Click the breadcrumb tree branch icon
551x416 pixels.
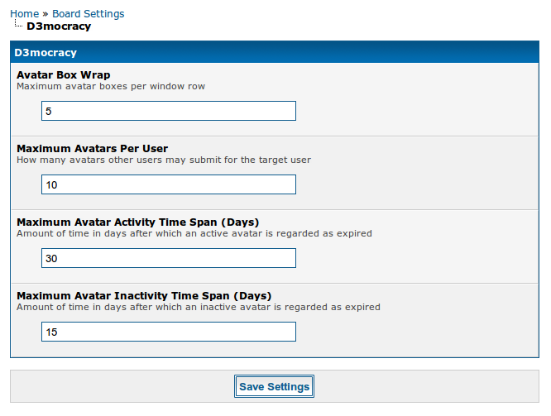(18, 26)
